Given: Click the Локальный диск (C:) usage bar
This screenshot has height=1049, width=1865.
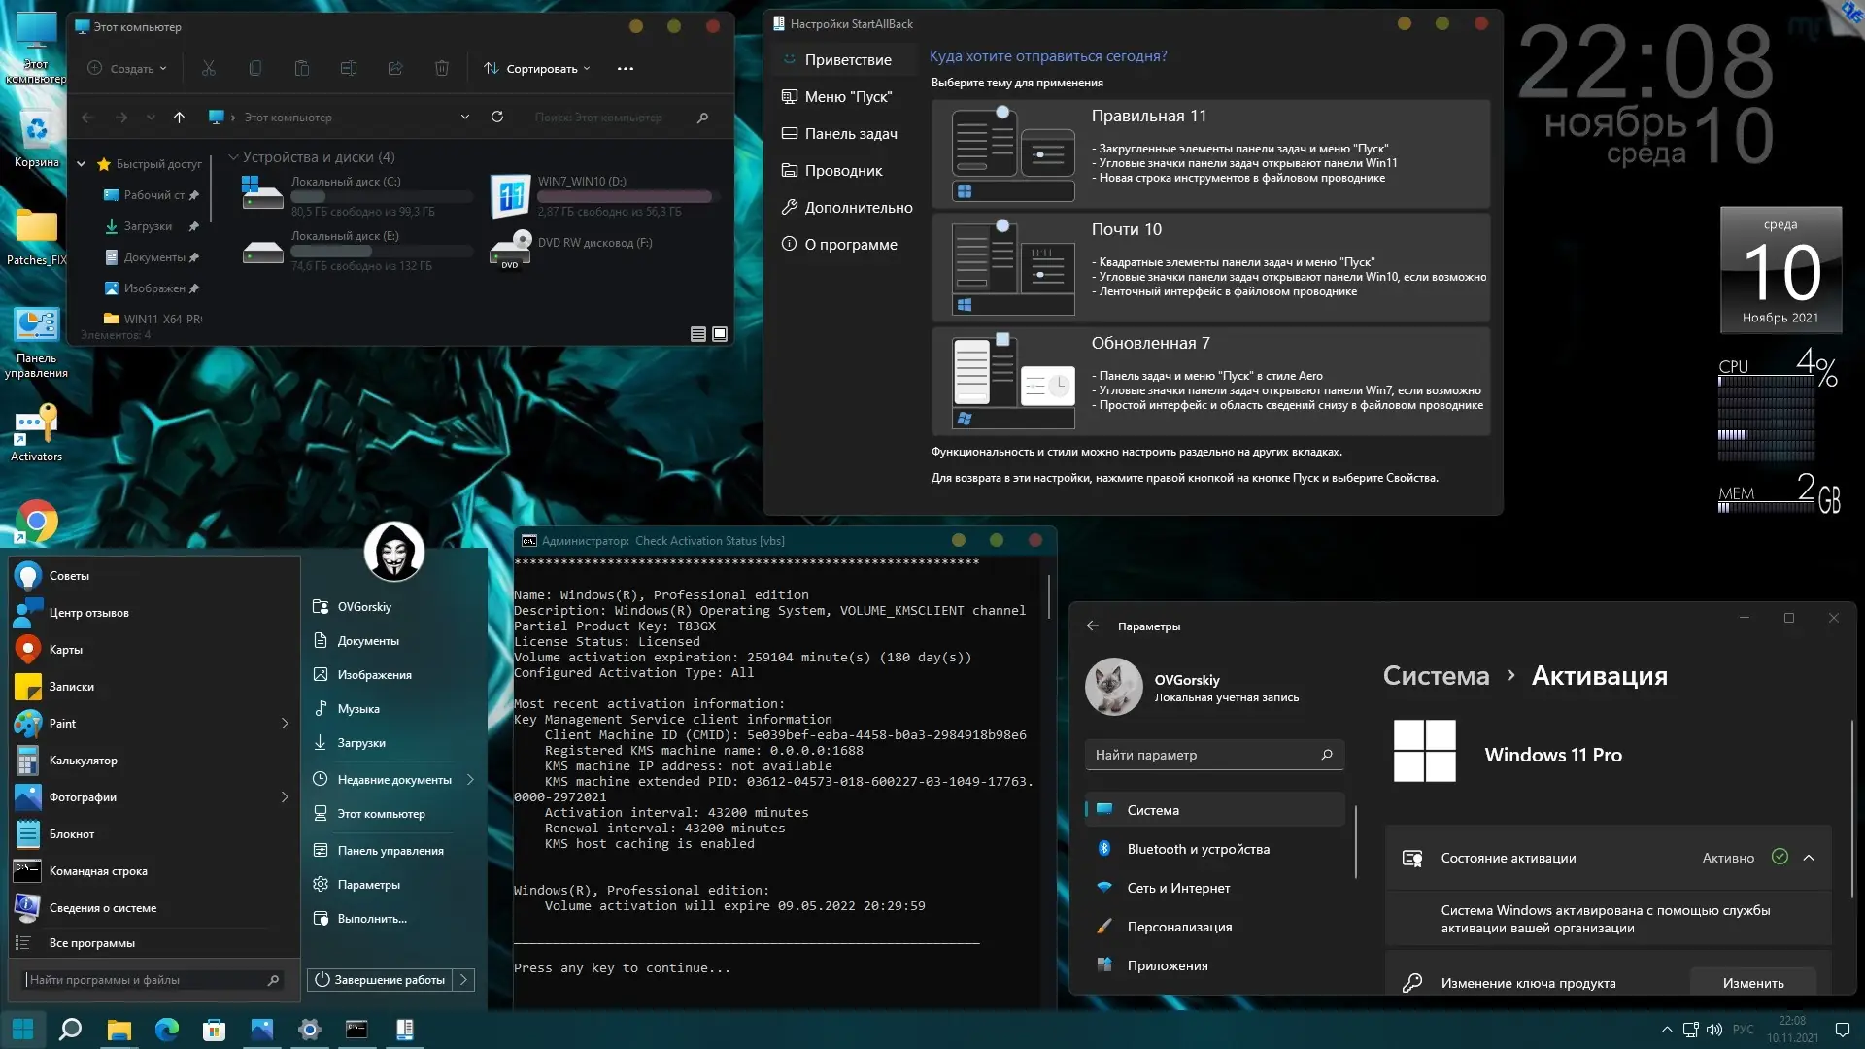Looking at the screenshot, I should point(382,197).
